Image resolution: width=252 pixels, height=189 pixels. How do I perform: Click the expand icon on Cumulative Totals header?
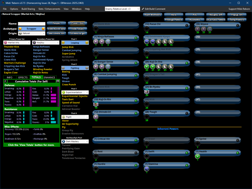tap(58, 81)
